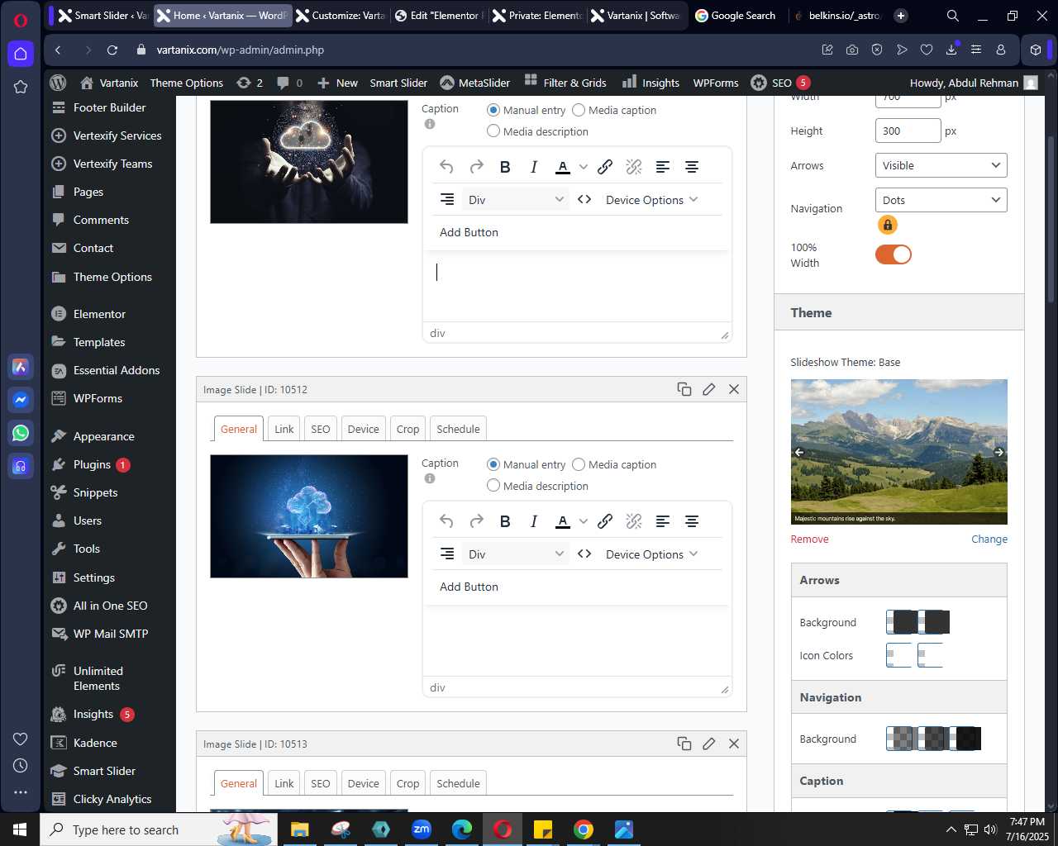
Task: Select Media description radio on first slide
Action: tap(493, 131)
